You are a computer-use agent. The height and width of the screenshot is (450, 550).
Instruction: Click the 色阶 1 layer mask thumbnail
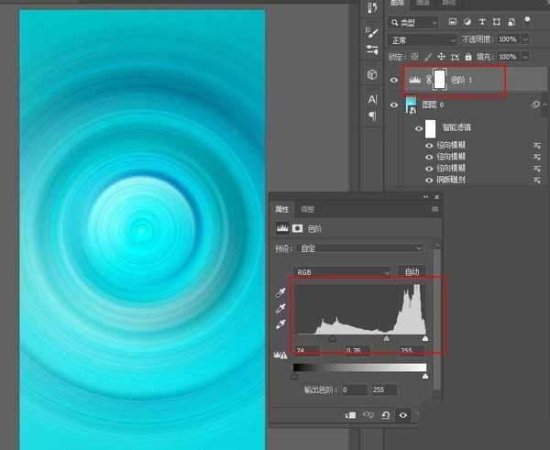(x=439, y=81)
